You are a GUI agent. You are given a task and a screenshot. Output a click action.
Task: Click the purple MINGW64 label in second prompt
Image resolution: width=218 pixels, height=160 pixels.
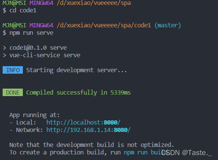point(42,25)
